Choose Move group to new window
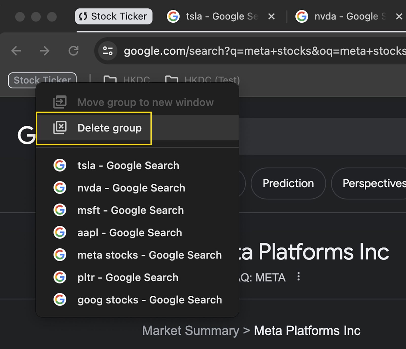406x349 pixels. [137, 102]
